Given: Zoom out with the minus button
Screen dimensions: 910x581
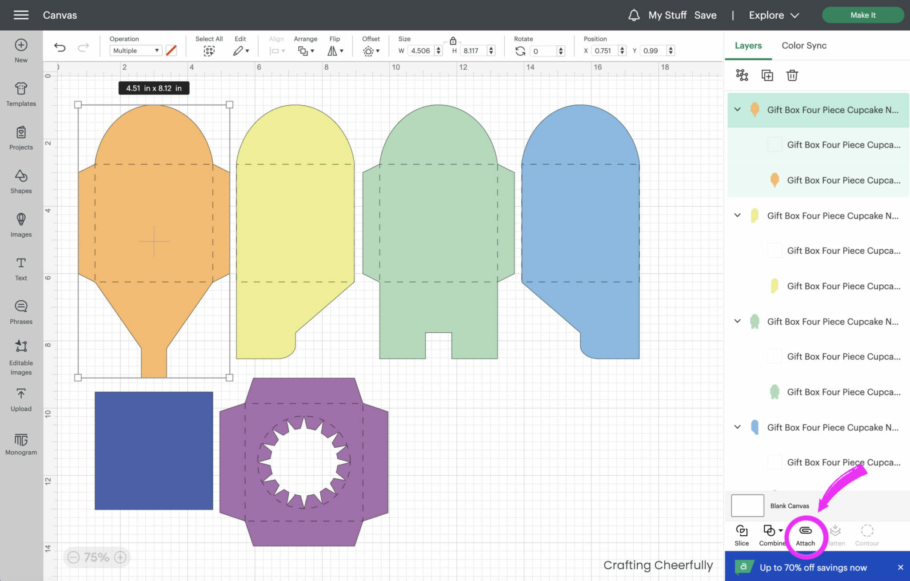Looking at the screenshot, I should pos(73,557).
